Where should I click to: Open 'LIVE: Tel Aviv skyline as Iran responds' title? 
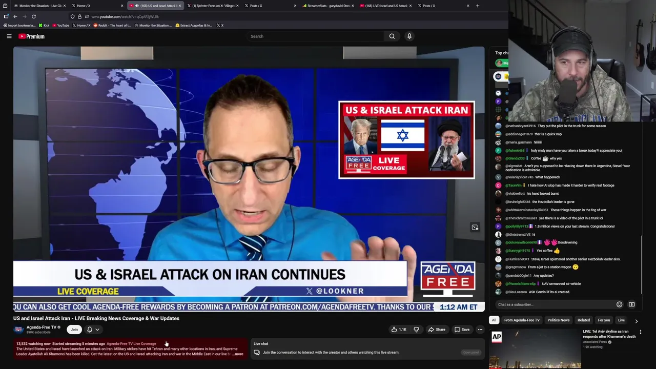(609, 334)
